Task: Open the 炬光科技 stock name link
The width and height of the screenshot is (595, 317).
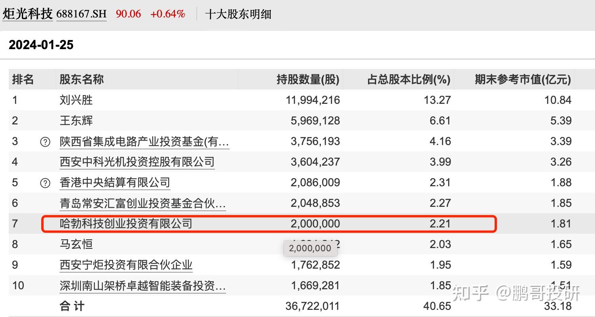Action: click(x=27, y=13)
